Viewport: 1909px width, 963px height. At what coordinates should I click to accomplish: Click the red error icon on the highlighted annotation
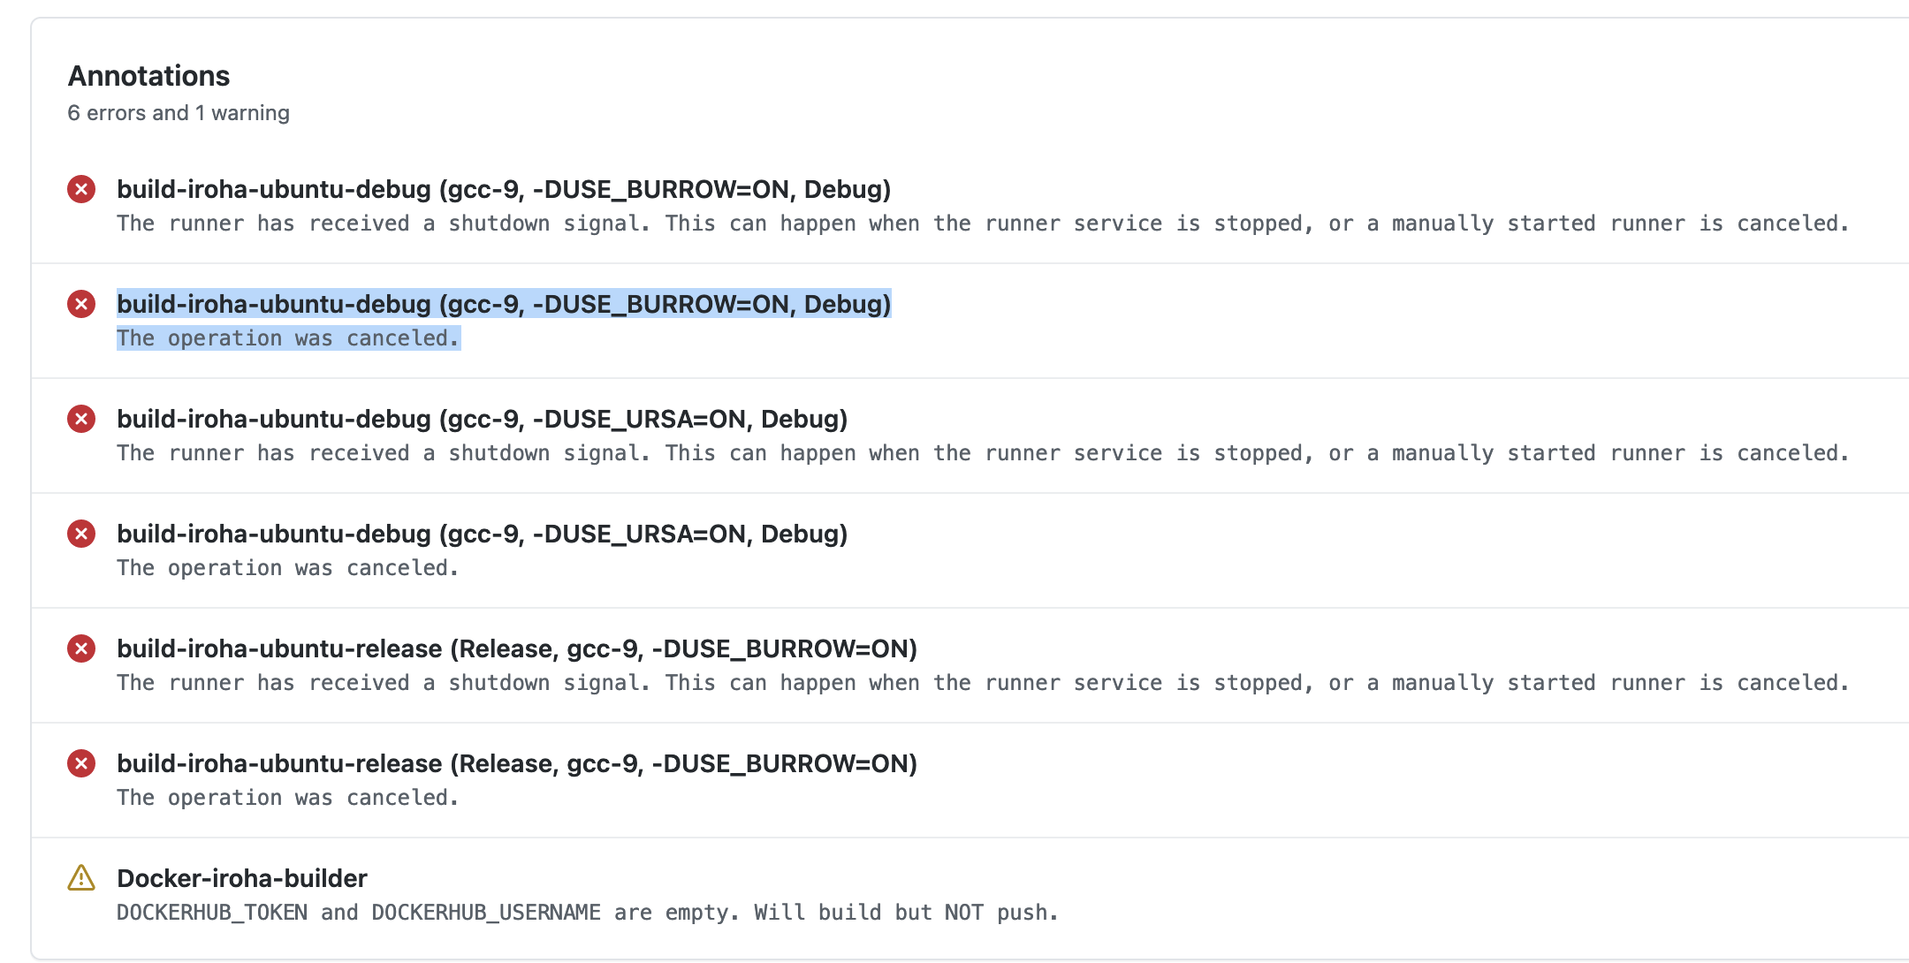pos(82,305)
